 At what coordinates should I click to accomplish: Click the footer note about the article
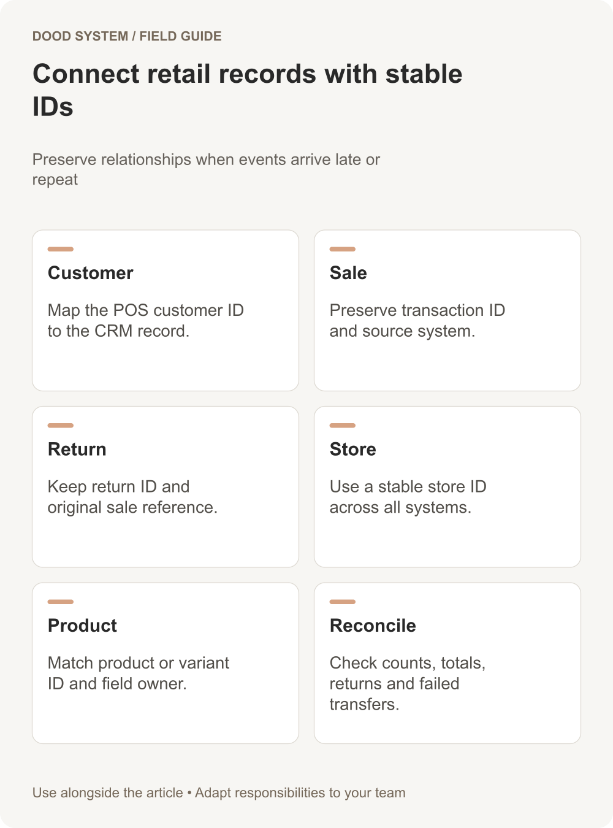click(x=219, y=792)
